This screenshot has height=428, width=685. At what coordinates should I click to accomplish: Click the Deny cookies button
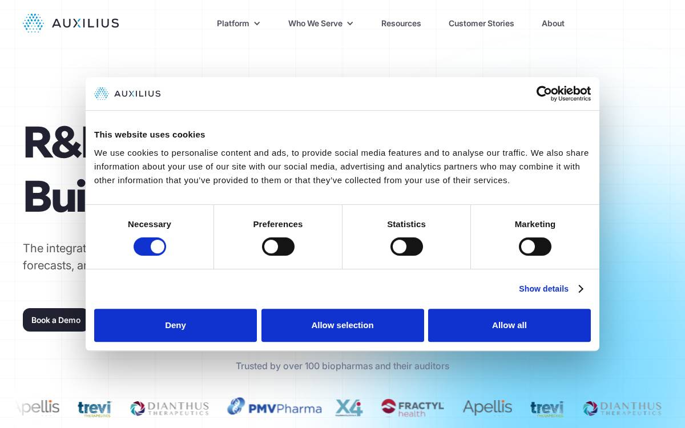coord(175,325)
